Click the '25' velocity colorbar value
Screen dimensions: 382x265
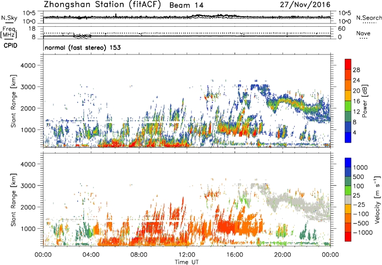click(x=356, y=196)
